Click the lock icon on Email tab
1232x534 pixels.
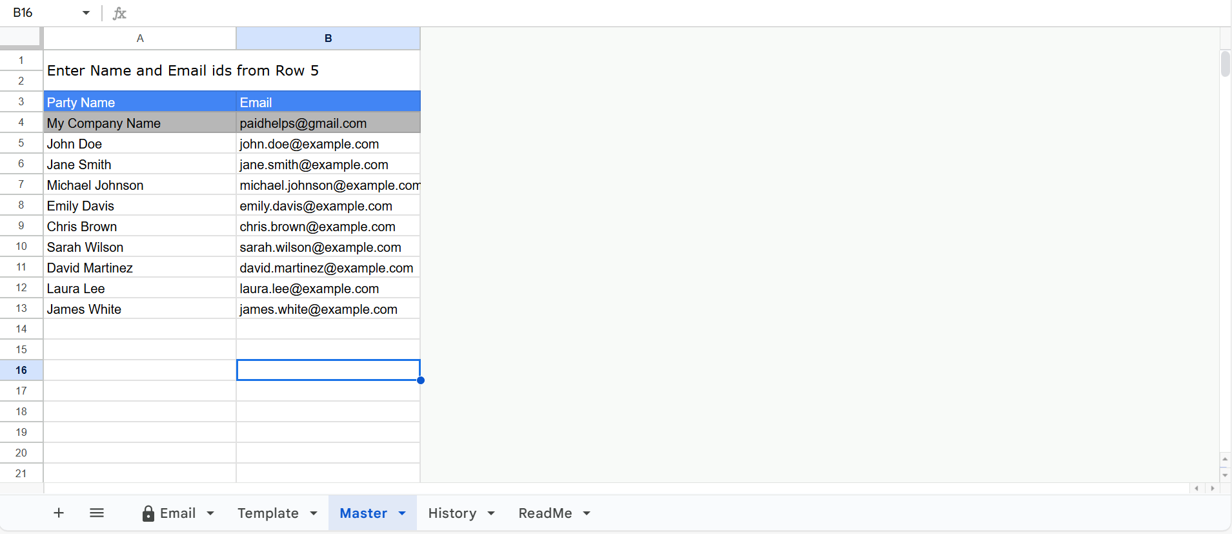(148, 513)
